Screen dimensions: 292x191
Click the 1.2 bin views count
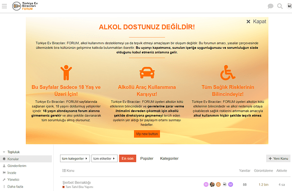tap(263, 185)
